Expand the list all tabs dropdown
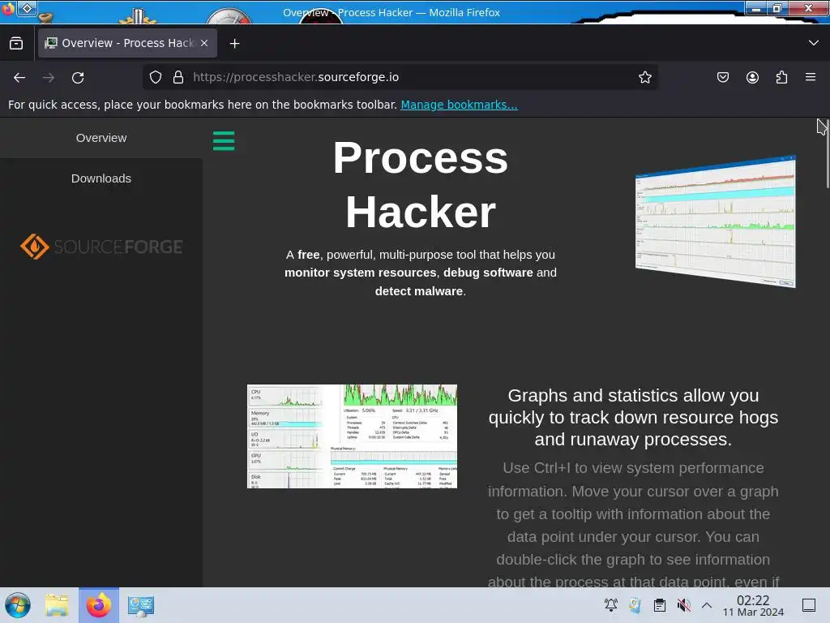The image size is (830, 623). pyautogui.click(x=814, y=43)
